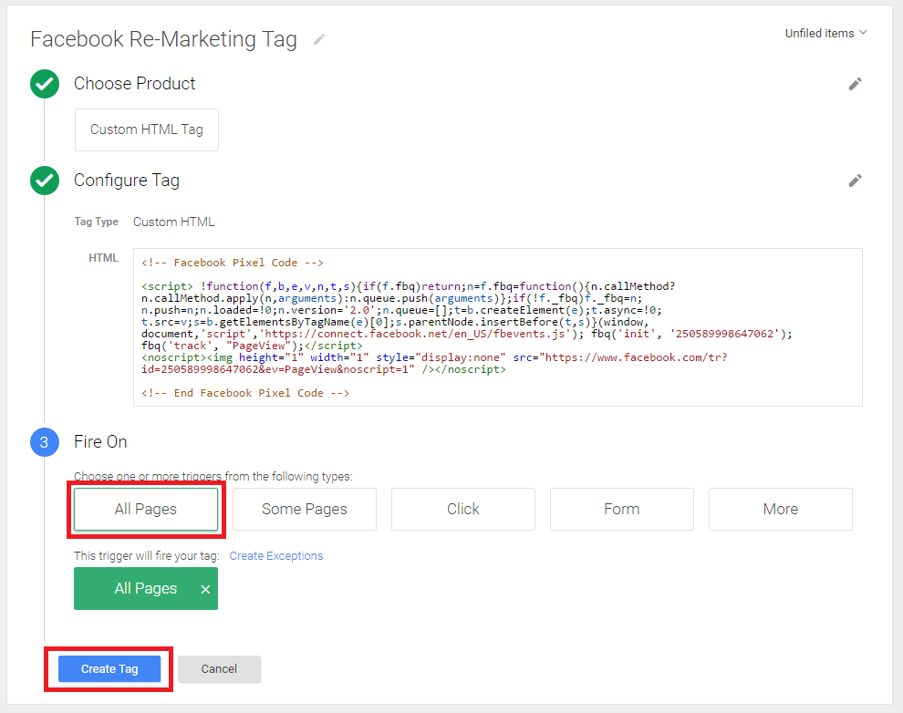Click the Fire On step heading
The height and width of the screenshot is (713, 903).
click(100, 442)
